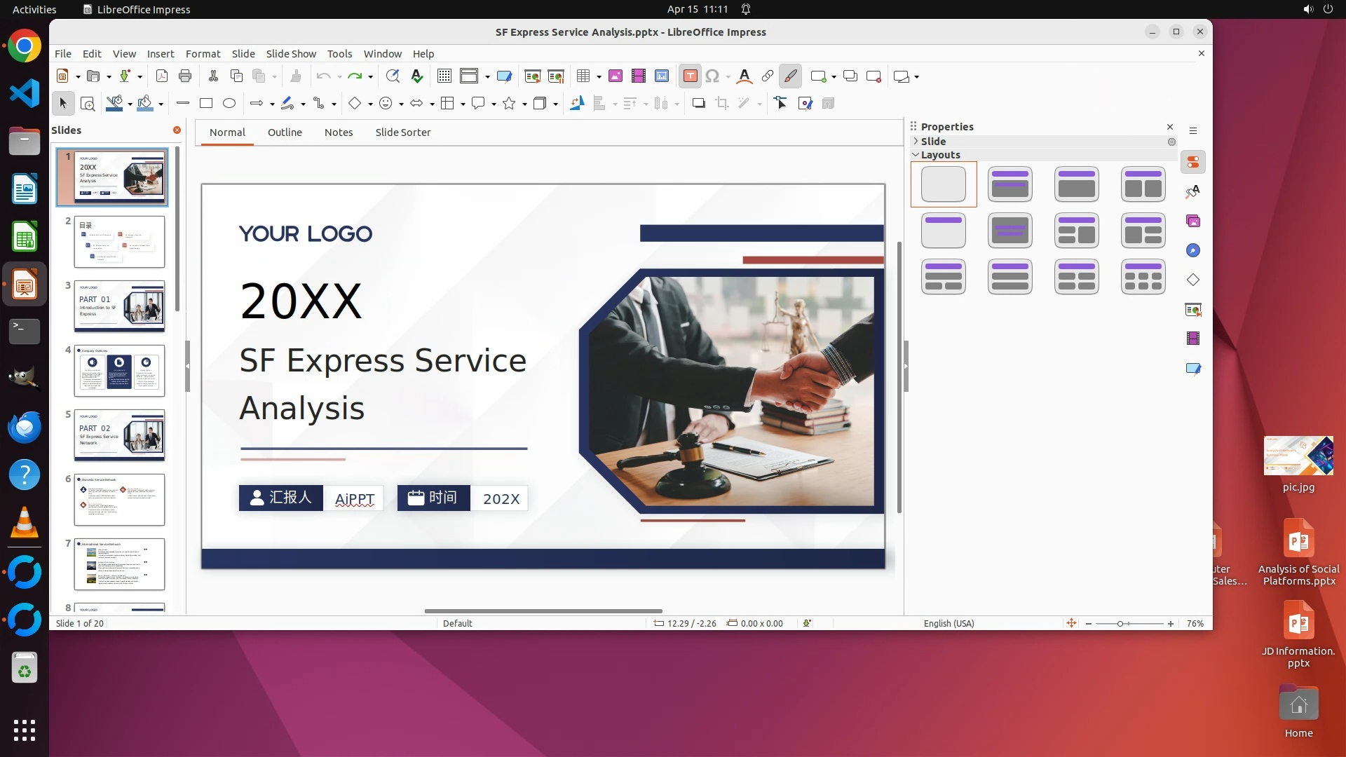
Task: Click the Crop Image tool icon
Action: pyautogui.click(x=722, y=104)
